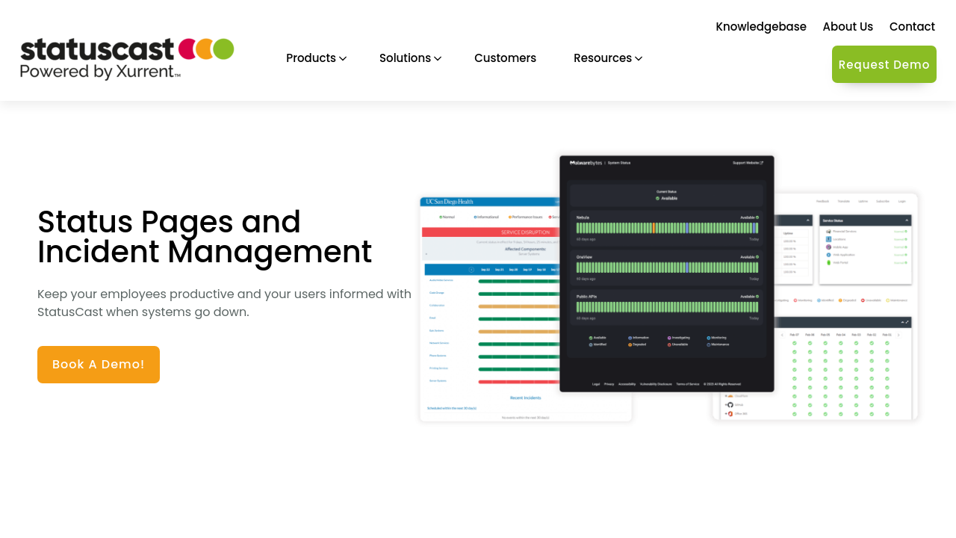
Task: Click the Public APIs uptime bar
Action: pos(666,307)
